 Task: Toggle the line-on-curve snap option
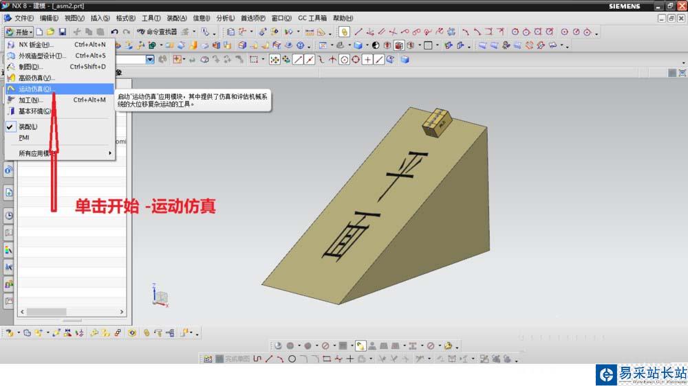pos(379,60)
